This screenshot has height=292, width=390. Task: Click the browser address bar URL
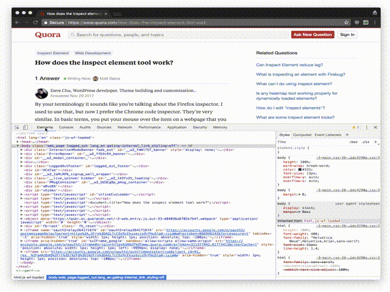[137, 23]
